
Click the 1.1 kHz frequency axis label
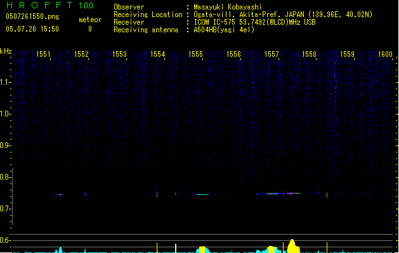tap(5, 82)
